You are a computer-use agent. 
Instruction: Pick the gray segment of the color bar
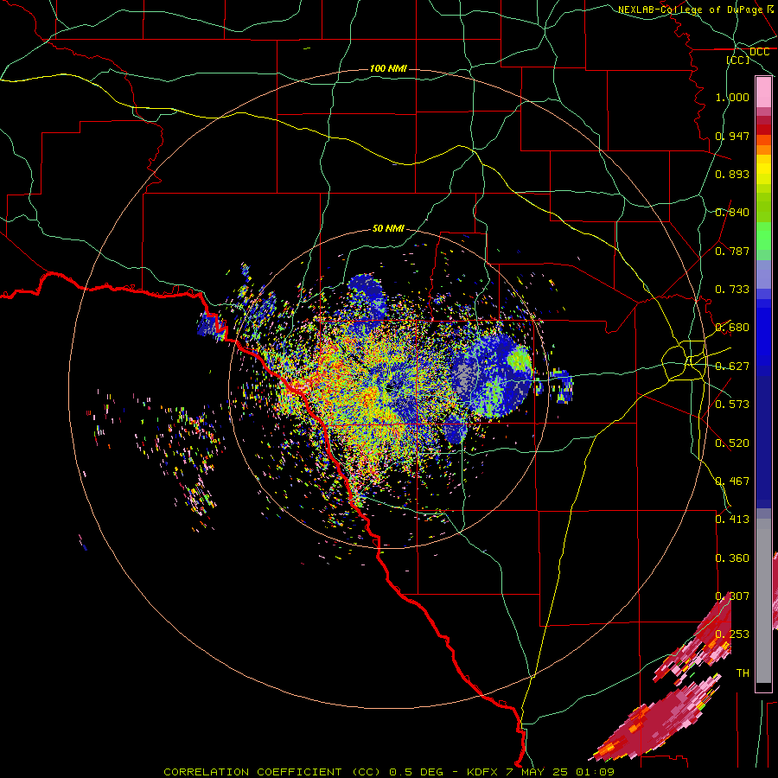(x=763, y=601)
